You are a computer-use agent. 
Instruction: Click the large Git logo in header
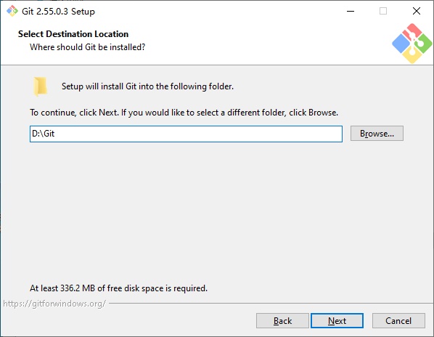coord(412,44)
